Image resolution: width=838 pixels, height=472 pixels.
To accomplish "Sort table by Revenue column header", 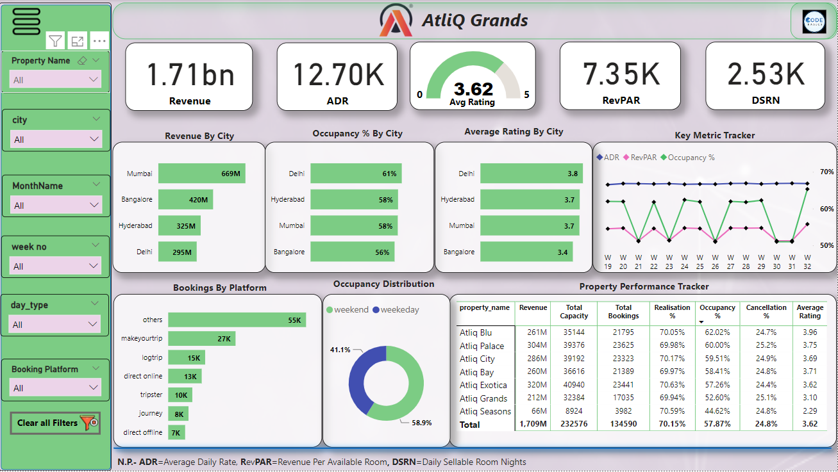I will [533, 307].
